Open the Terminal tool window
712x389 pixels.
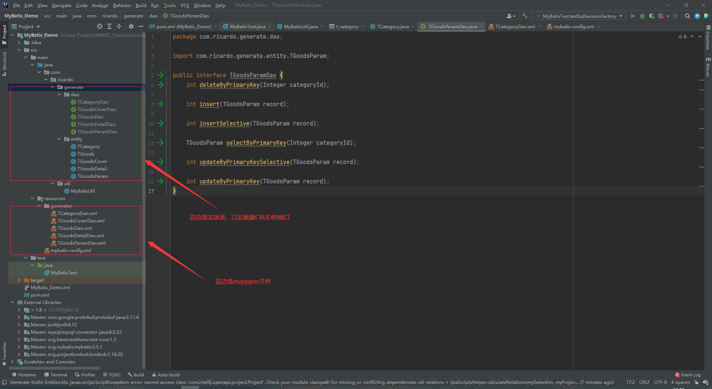(x=56, y=375)
